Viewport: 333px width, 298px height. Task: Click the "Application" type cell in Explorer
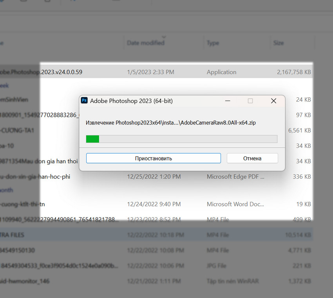(221, 72)
